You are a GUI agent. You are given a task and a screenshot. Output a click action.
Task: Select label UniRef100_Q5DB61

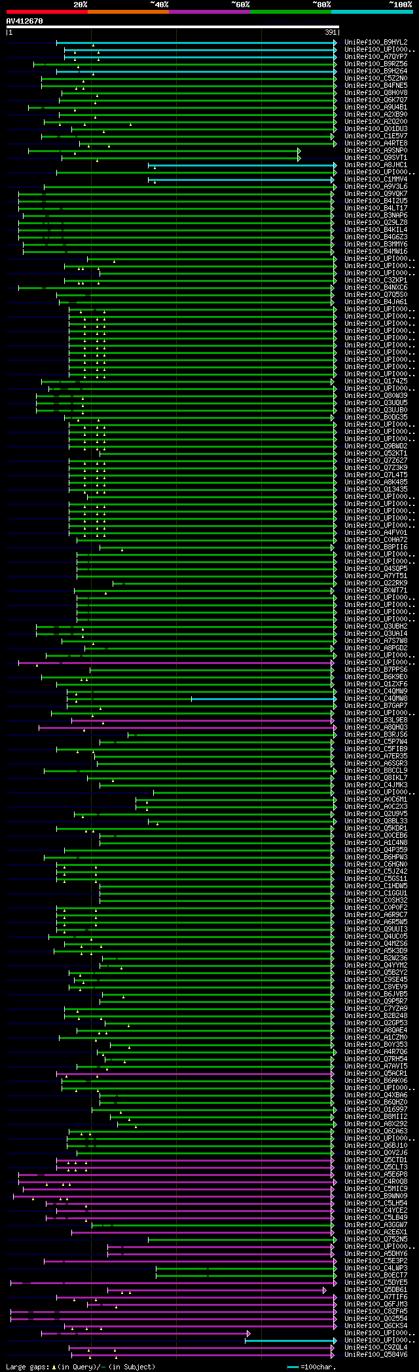point(376,1290)
